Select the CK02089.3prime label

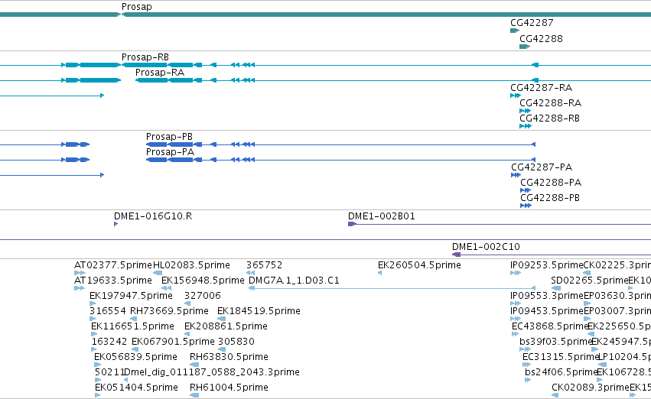click(x=591, y=388)
